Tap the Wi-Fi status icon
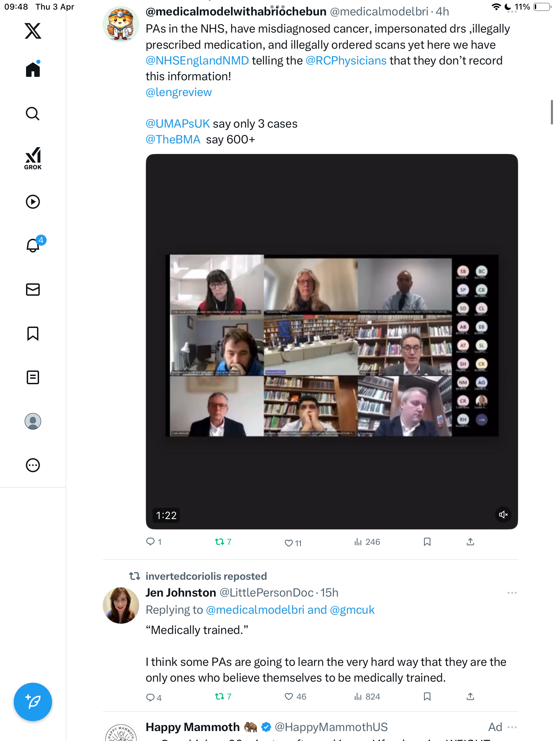 pyautogui.click(x=496, y=7)
